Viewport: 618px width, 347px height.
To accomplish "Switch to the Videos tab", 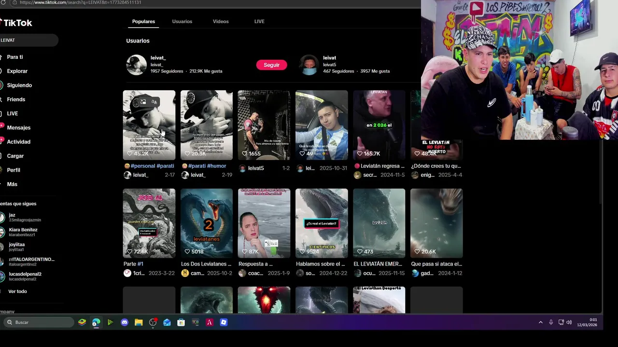I will point(221,22).
